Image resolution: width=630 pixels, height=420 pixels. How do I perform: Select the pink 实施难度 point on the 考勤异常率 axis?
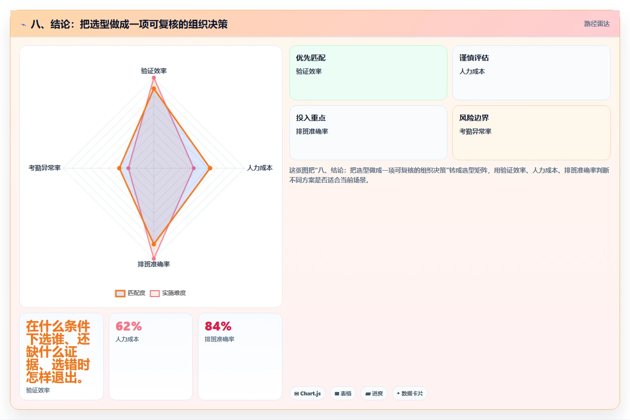128,169
